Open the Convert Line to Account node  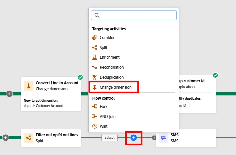(51, 94)
